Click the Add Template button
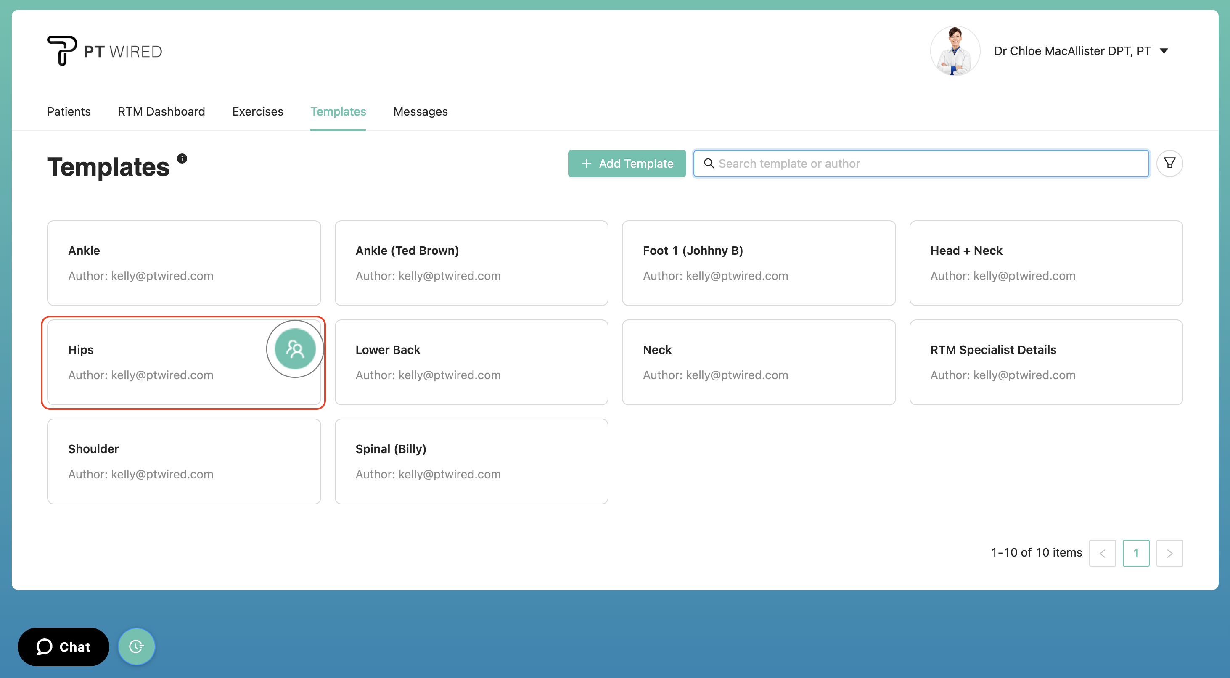Viewport: 1230px width, 678px height. [x=627, y=164]
